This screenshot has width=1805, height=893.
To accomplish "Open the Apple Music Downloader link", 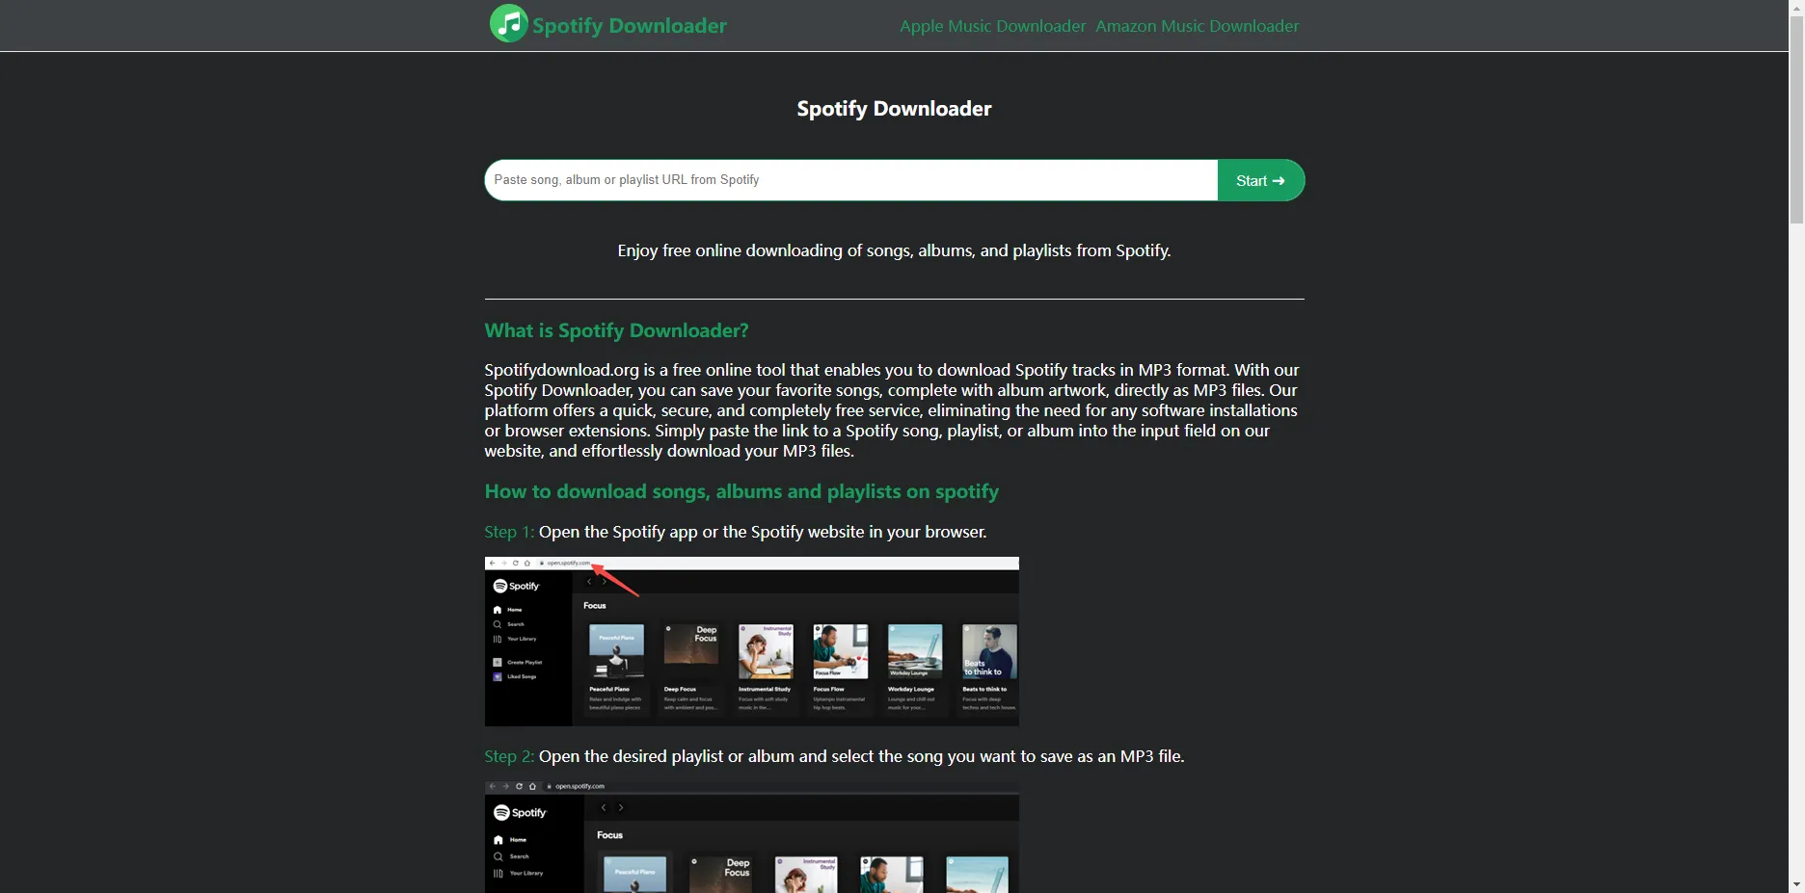I will [992, 26].
